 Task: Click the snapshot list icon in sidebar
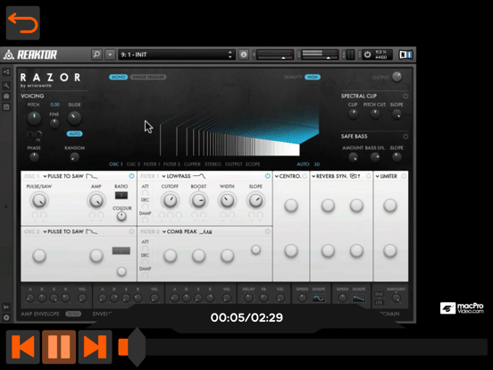tap(6, 107)
